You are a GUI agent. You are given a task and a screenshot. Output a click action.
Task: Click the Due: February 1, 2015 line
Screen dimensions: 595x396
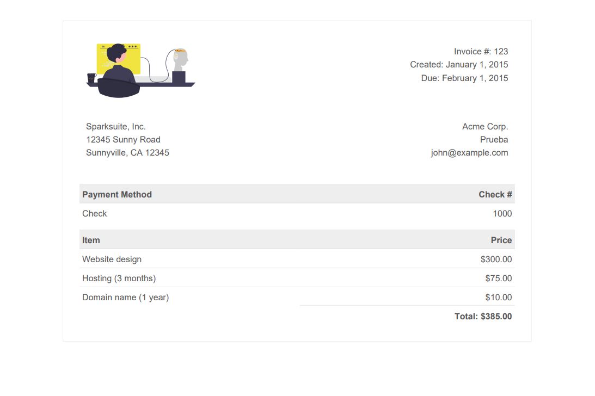pos(464,78)
